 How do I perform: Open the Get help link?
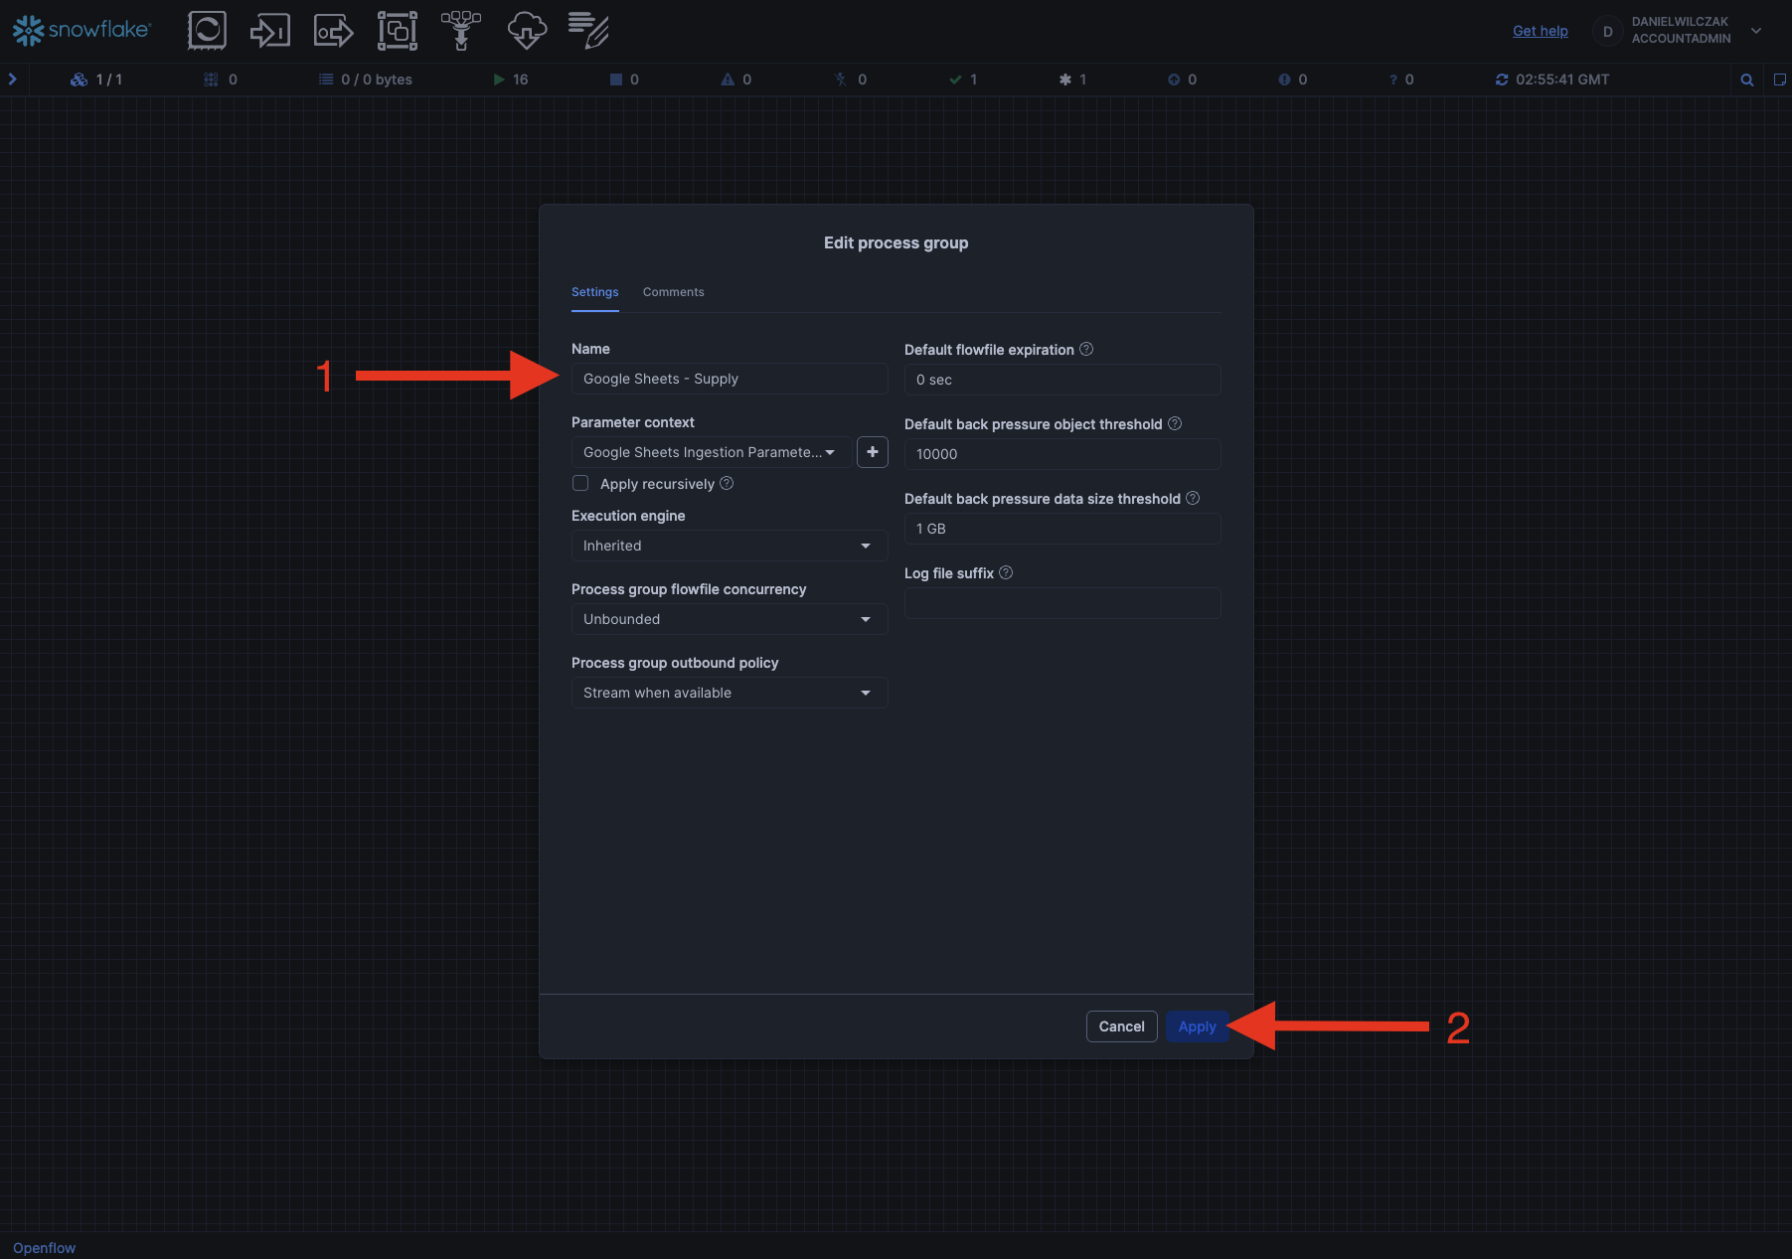pyautogui.click(x=1540, y=31)
